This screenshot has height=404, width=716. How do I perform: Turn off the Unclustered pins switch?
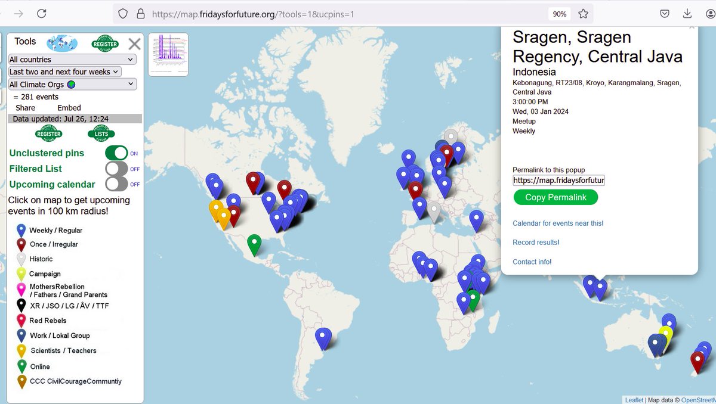pyautogui.click(x=117, y=153)
